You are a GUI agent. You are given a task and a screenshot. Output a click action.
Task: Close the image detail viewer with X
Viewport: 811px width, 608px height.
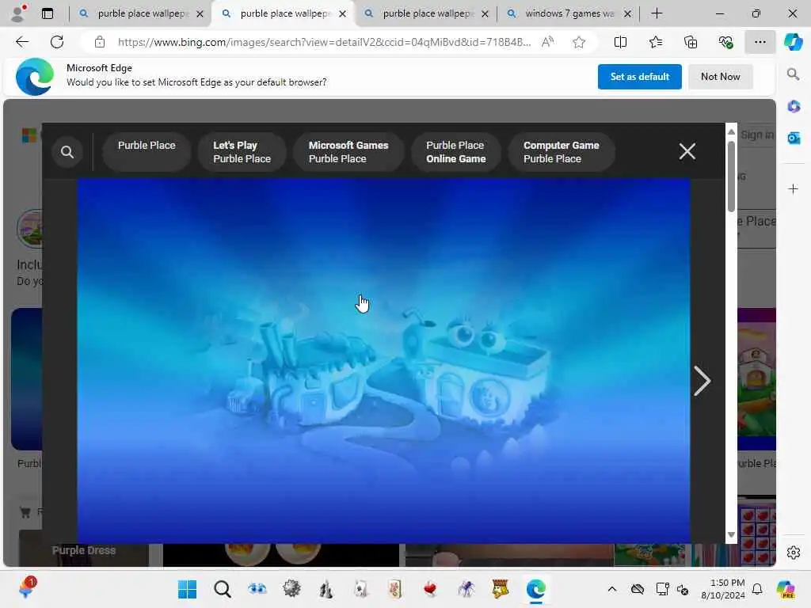tap(687, 151)
